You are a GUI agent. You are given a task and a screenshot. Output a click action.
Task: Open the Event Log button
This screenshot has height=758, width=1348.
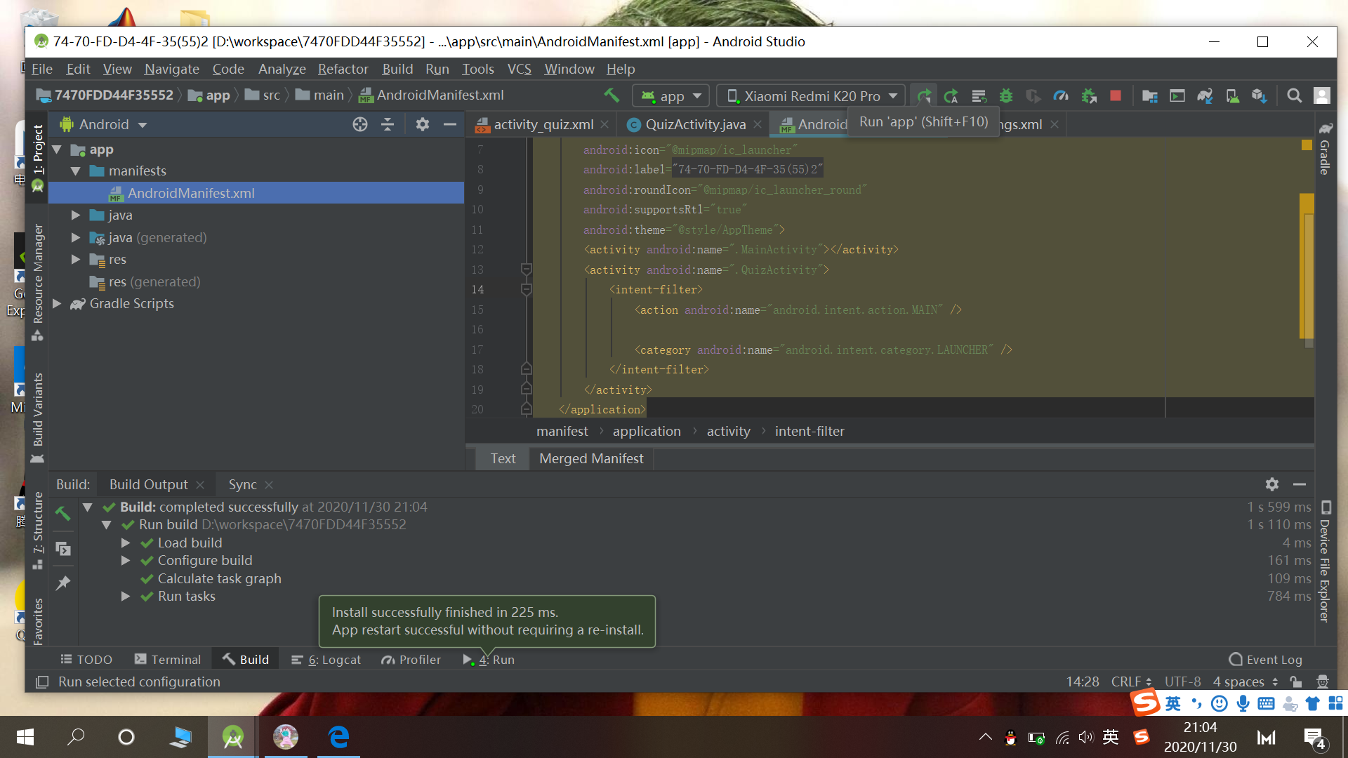click(1266, 660)
